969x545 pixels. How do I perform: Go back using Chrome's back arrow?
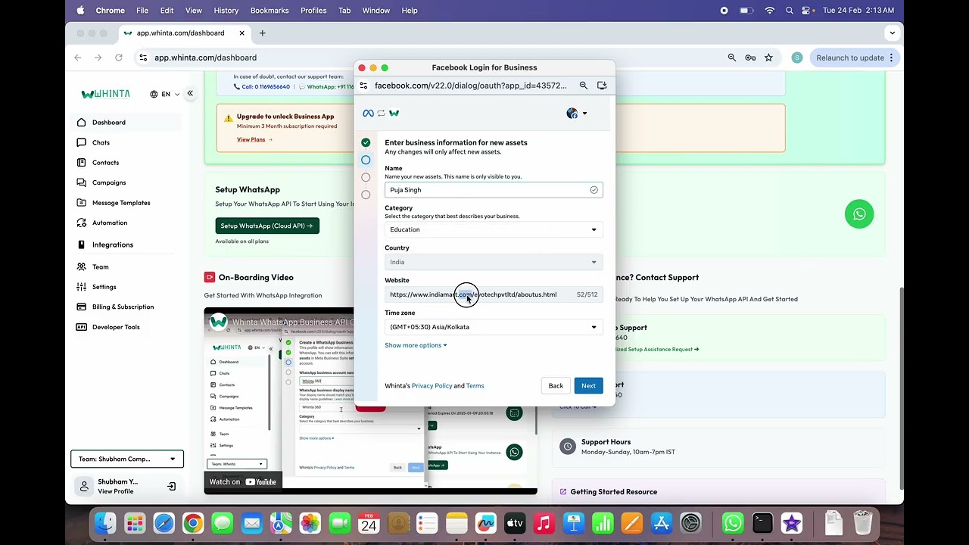pyautogui.click(x=78, y=58)
